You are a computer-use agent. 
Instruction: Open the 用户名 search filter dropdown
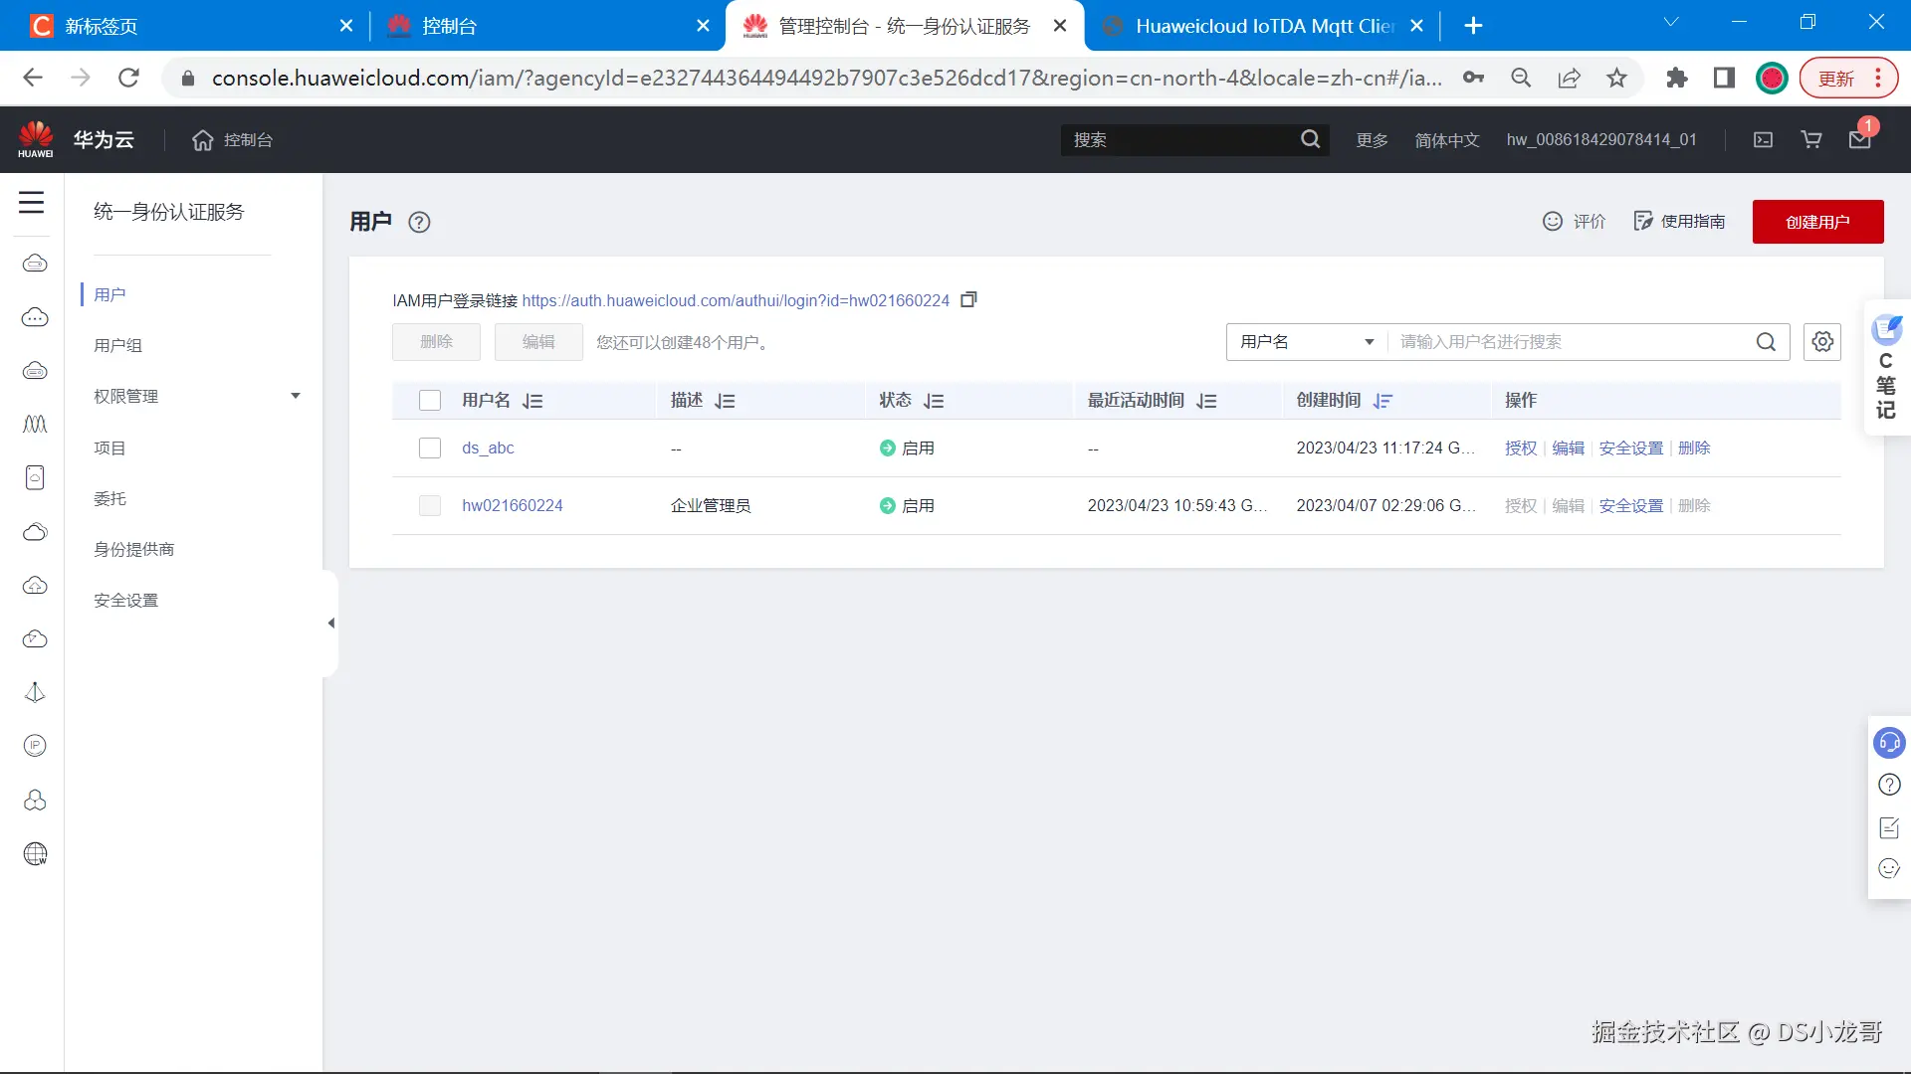point(1306,342)
